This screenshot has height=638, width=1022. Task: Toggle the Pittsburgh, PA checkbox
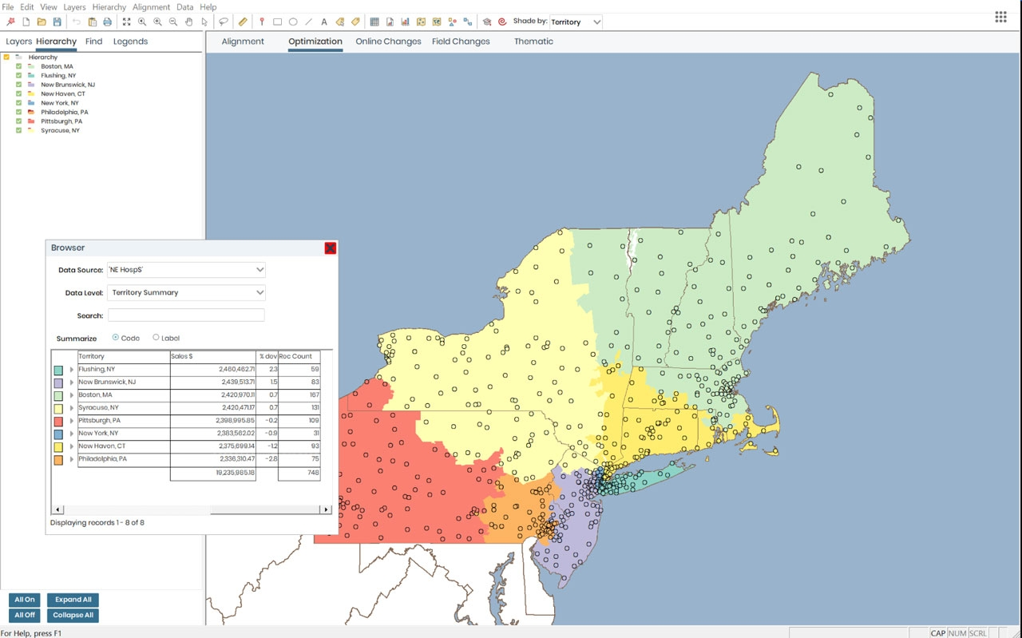tap(19, 121)
